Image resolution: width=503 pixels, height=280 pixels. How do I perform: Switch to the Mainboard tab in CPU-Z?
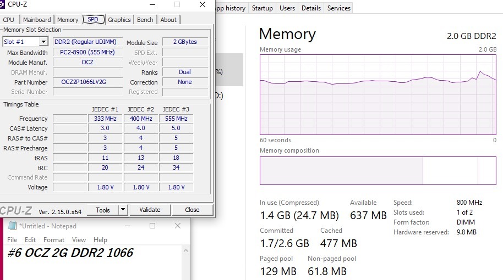tap(37, 20)
